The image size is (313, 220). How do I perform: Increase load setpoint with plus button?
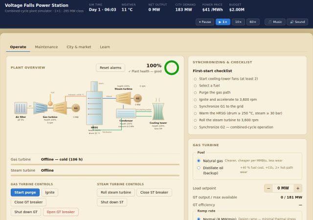(298, 188)
